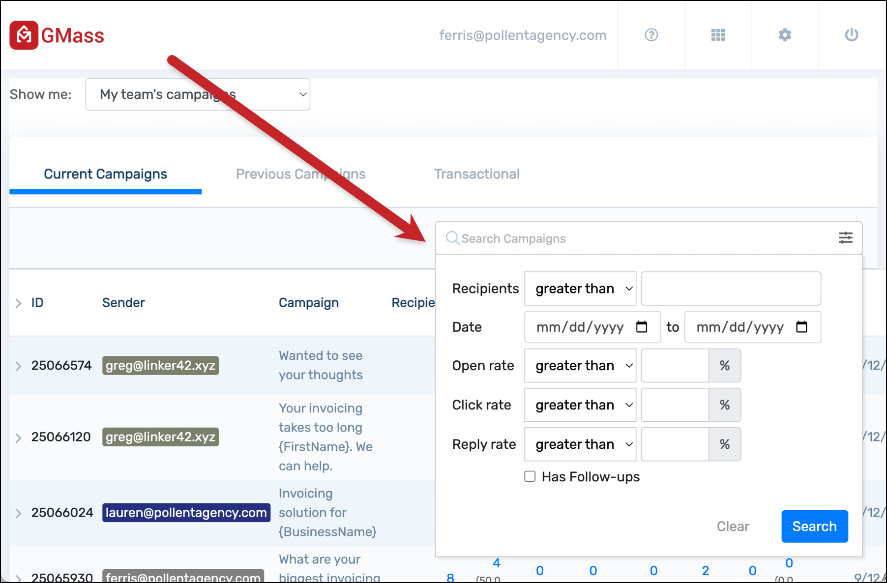Open the 'Your invoicing takes too long' campaign
Image resolution: width=887 pixels, height=583 pixels.
click(x=325, y=437)
